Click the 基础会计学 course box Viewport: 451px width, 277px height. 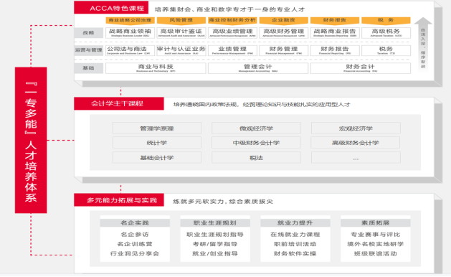click(157, 158)
